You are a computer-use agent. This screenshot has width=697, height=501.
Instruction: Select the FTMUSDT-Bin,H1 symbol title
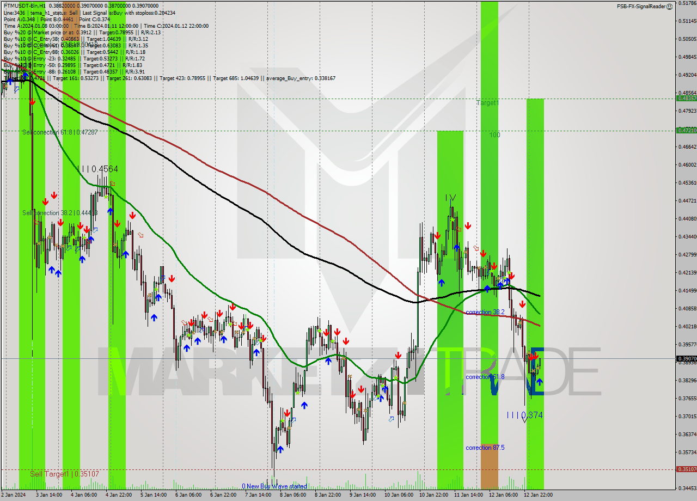coord(25,5)
